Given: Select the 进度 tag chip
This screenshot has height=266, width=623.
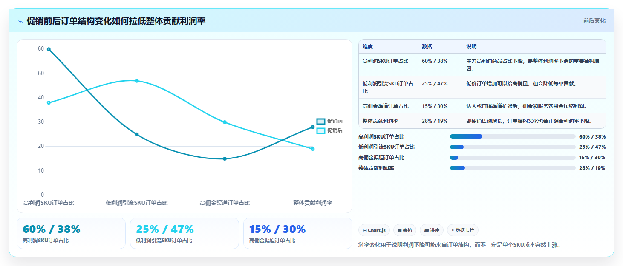Looking at the screenshot, I should 432,230.
